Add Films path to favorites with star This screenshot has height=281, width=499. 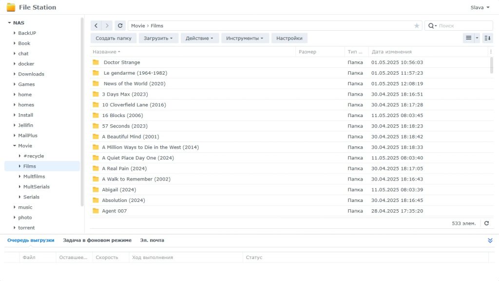pyautogui.click(x=416, y=25)
